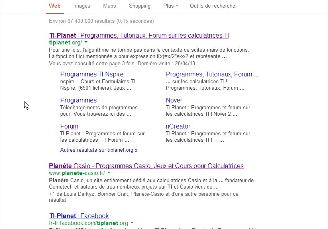Switch to the Images tab
328x229 pixels.
coord(81,6)
